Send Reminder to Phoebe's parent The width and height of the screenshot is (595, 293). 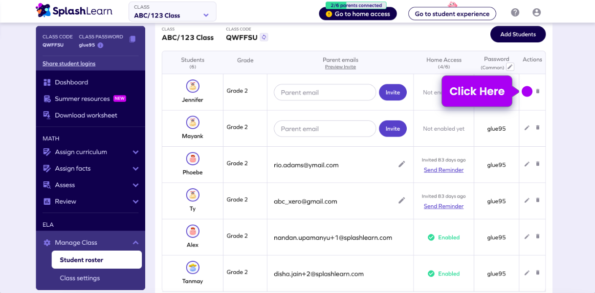pyautogui.click(x=443, y=170)
